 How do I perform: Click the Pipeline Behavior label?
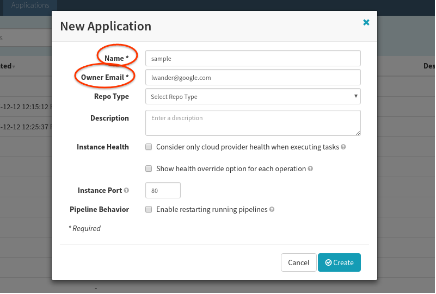(99, 209)
